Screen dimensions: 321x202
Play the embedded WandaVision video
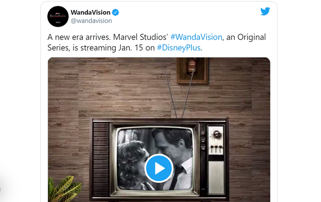(159, 168)
